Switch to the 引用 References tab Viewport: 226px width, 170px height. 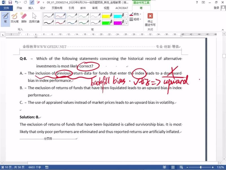click(x=71, y=8)
